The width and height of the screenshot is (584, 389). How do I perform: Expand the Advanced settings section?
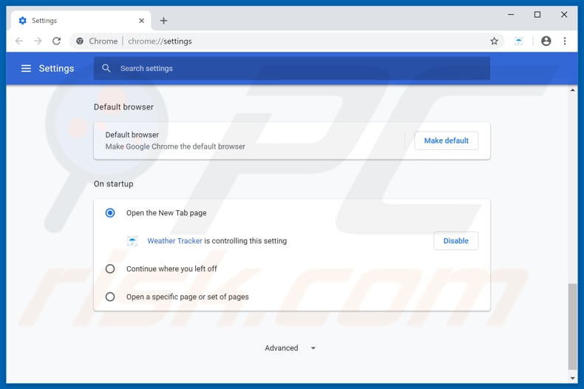pos(290,348)
